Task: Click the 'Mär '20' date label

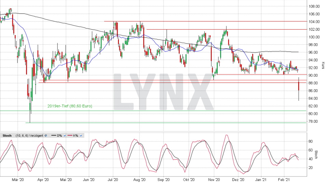Action: (18, 180)
